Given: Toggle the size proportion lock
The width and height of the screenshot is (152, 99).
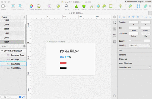Looking at the screenshot, I should [140, 28].
